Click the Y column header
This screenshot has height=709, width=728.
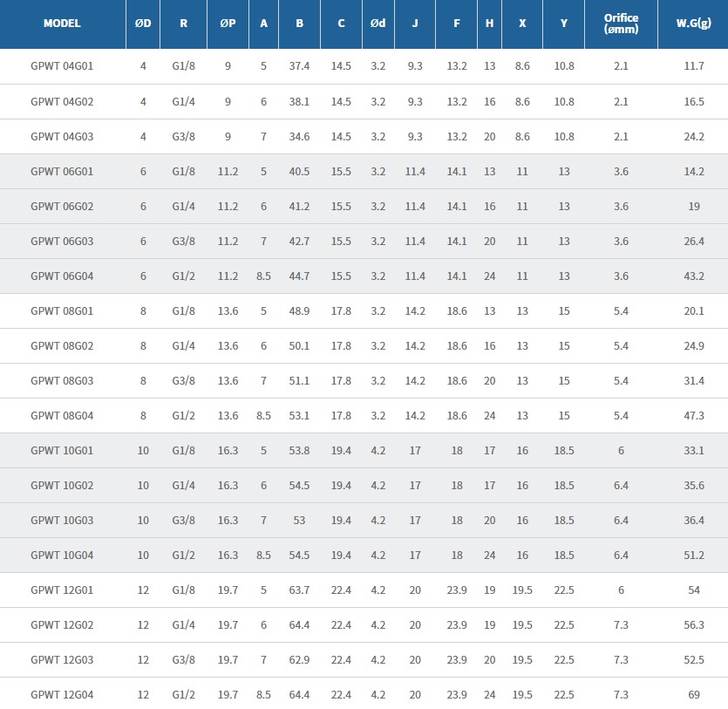tap(564, 24)
